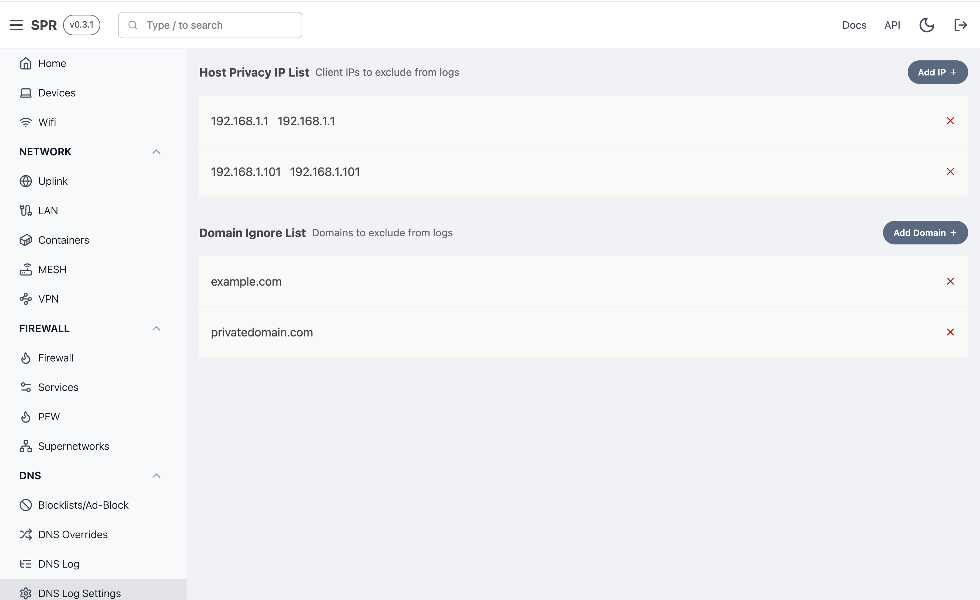Remove privatedomain.com from Domain Ignore List
The width and height of the screenshot is (980, 600).
pyautogui.click(x=951, y=332)
